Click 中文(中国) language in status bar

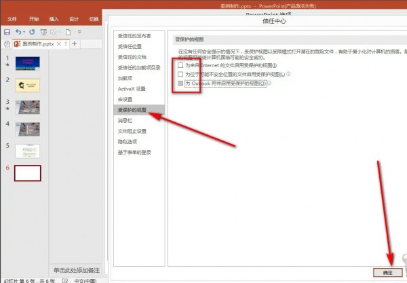click(x=85, y=281)
